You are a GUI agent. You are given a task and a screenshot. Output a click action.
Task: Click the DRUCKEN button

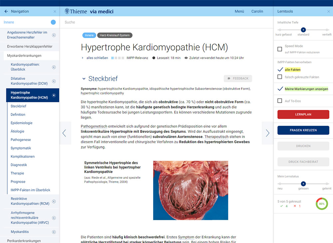click(303, 146)
